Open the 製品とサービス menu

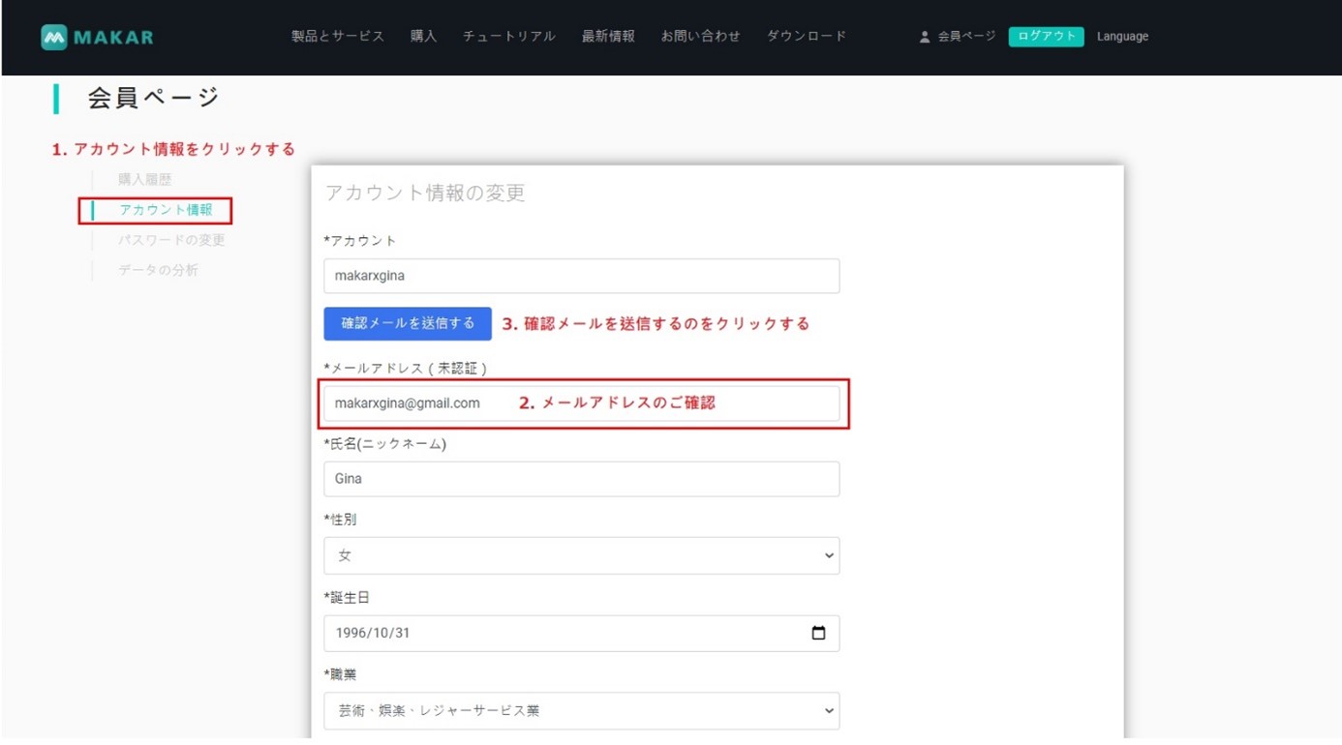pyautogui.click(x=338, y=36)
